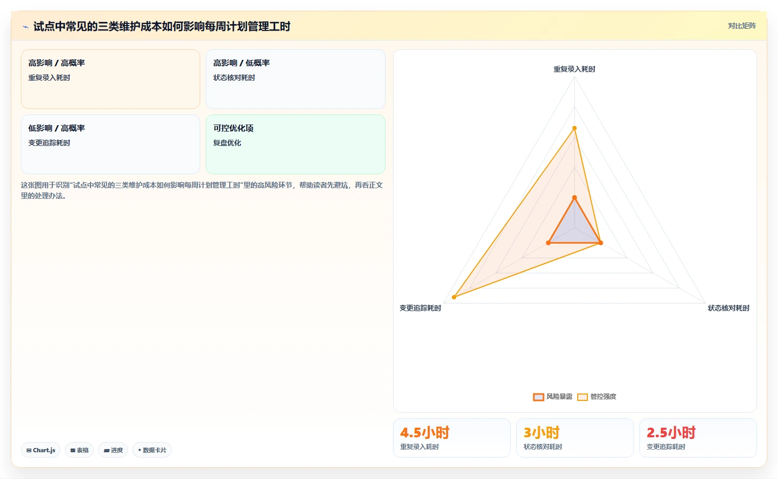Open the 高影响 / 高概率 matrix card
The width and height of the screenshot is (778, 479).
[110, 79]
